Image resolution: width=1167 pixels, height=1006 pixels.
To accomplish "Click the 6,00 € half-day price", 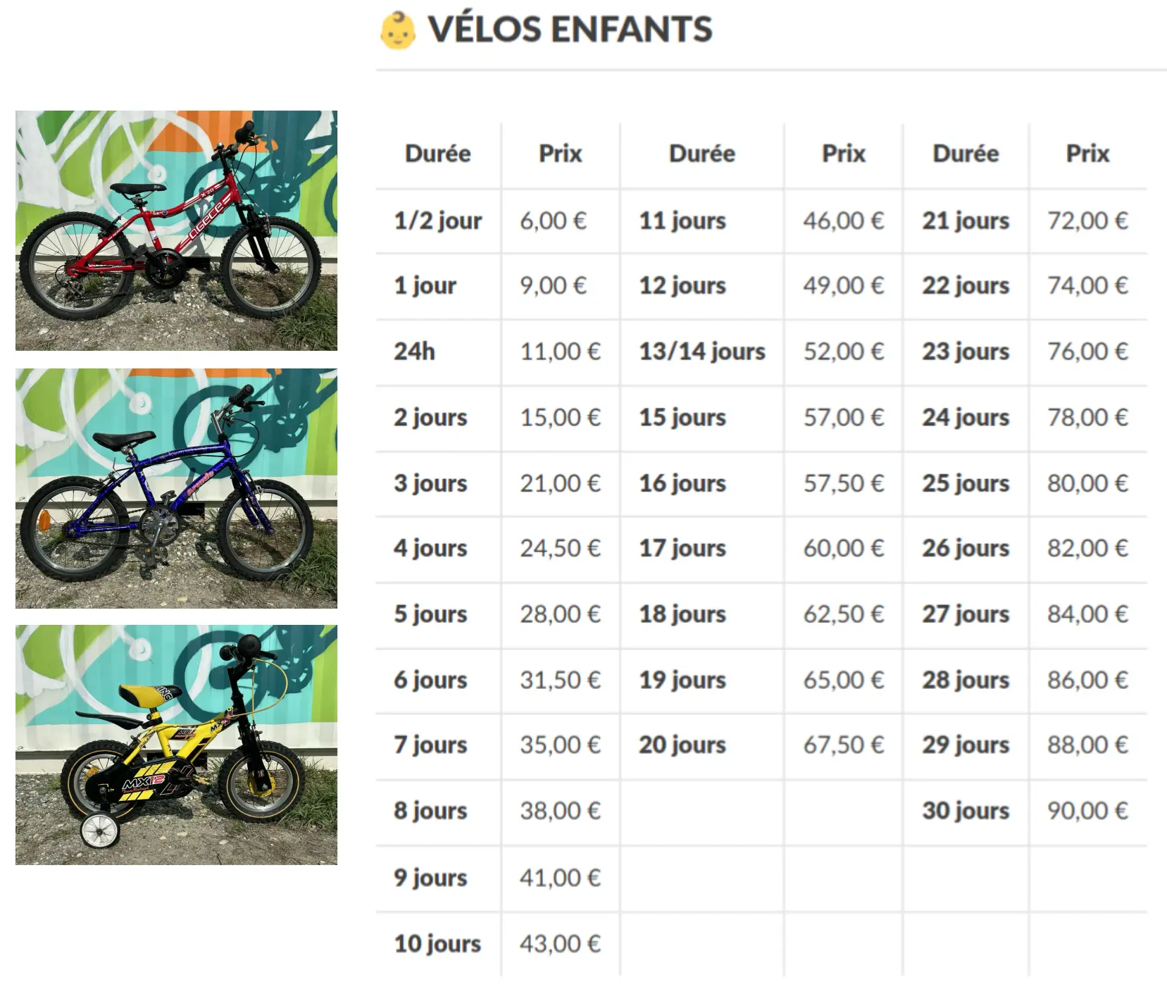I will (x=553, y=221).
